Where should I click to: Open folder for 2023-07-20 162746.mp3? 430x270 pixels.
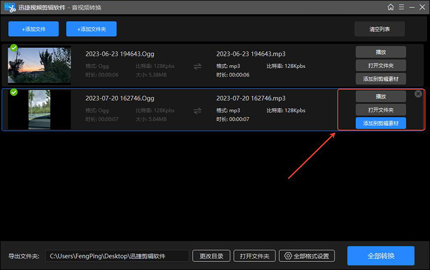381,110
